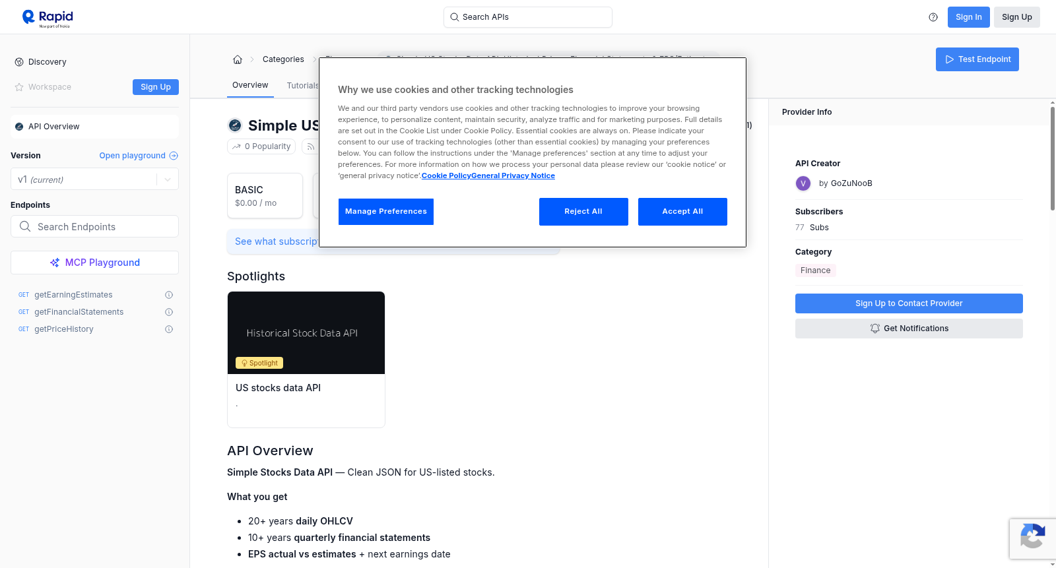Open Categories in the breadcrumb
This screenshot has width=1056, height=568.
[x=283, y=59]
